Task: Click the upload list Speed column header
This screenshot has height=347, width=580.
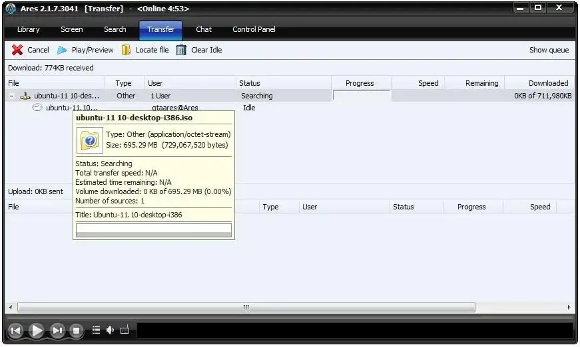Action: click(529, 207)
